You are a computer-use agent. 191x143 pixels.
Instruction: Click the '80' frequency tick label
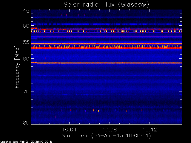[26, 122]
